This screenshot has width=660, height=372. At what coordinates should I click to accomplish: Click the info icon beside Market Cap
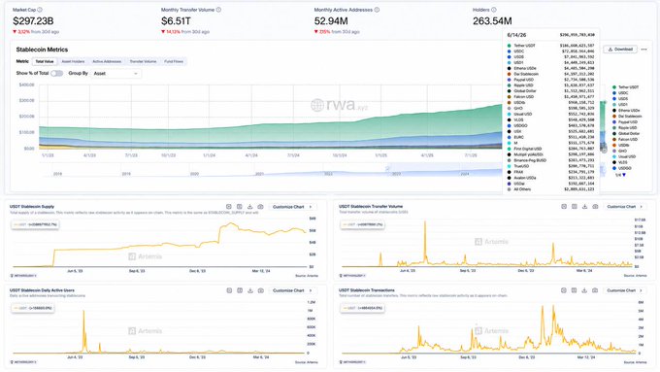[40, 10]
